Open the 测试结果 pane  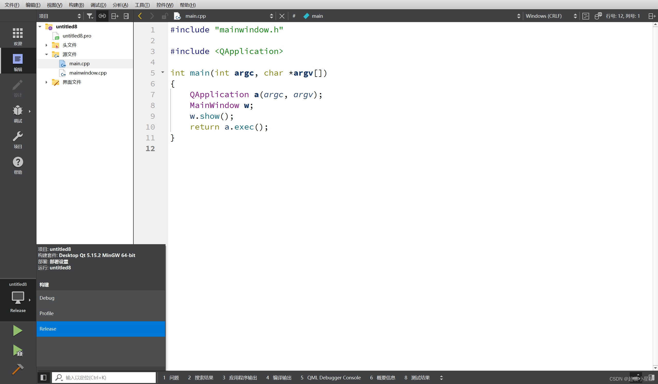click(417, 378)
